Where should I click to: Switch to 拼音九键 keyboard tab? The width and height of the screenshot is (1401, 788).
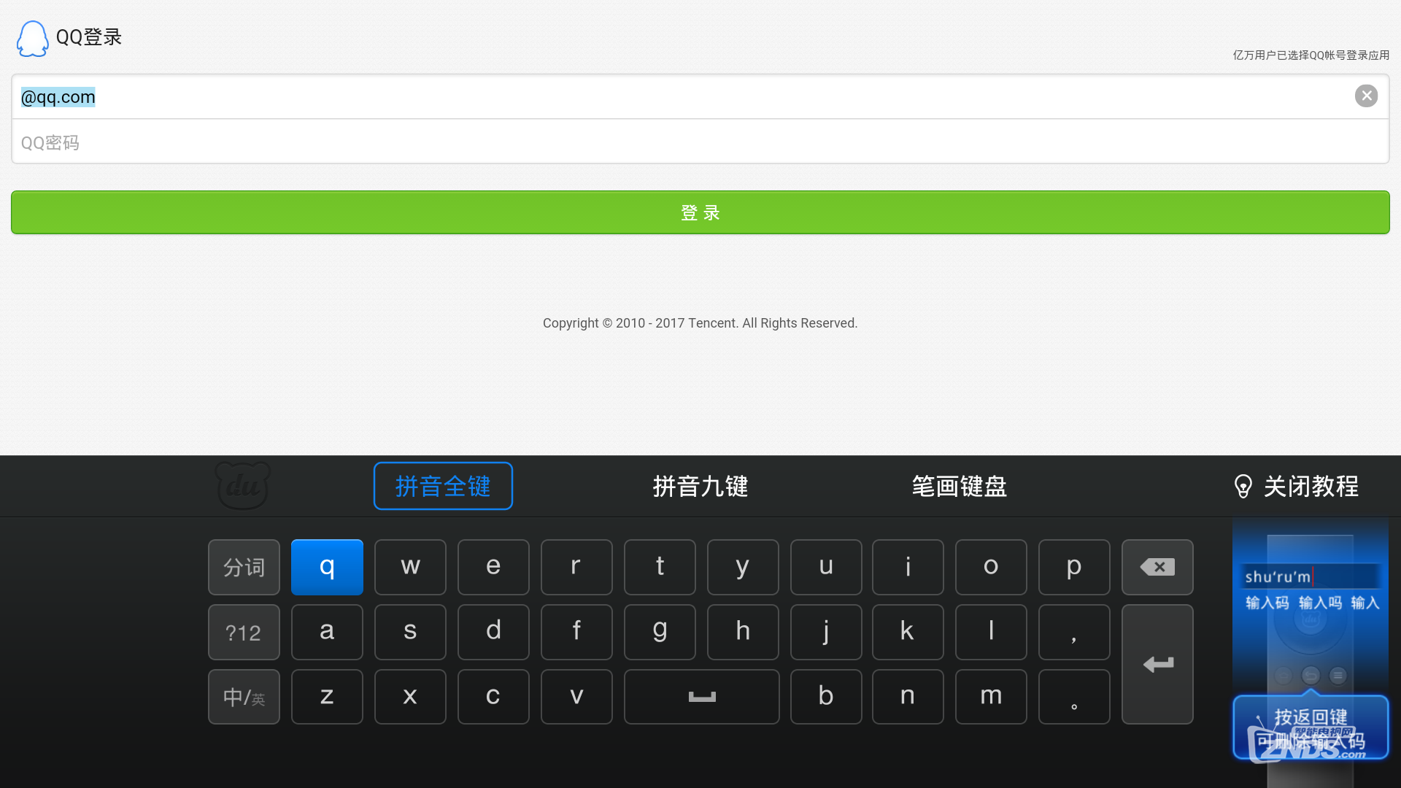point(700,486)
